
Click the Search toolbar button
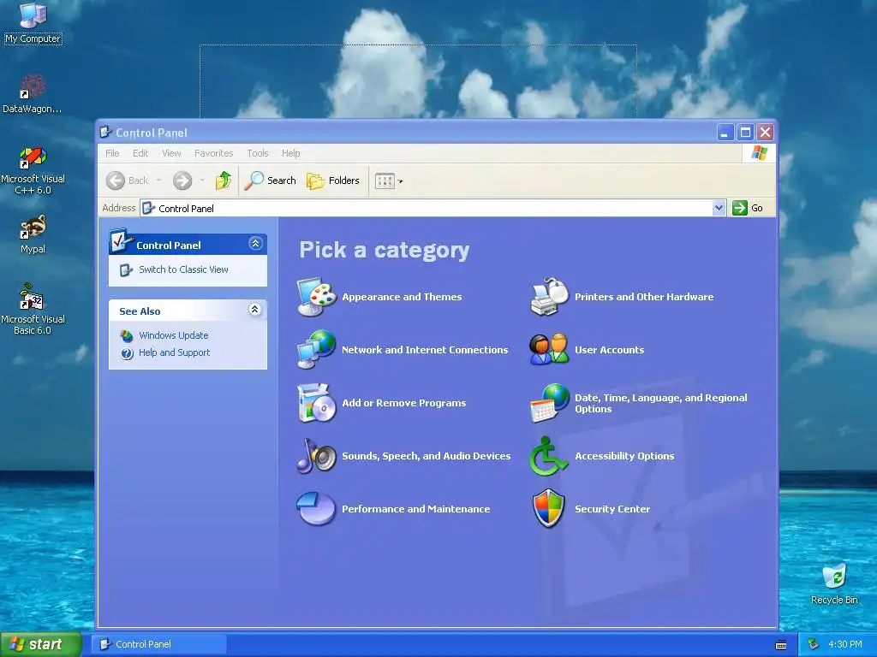(270, 181)
